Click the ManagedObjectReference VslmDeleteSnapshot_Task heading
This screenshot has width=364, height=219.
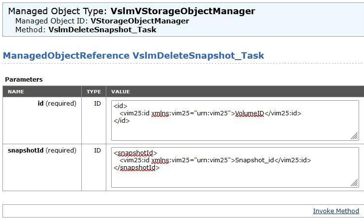pyautogui.click(x=133, y=55)
